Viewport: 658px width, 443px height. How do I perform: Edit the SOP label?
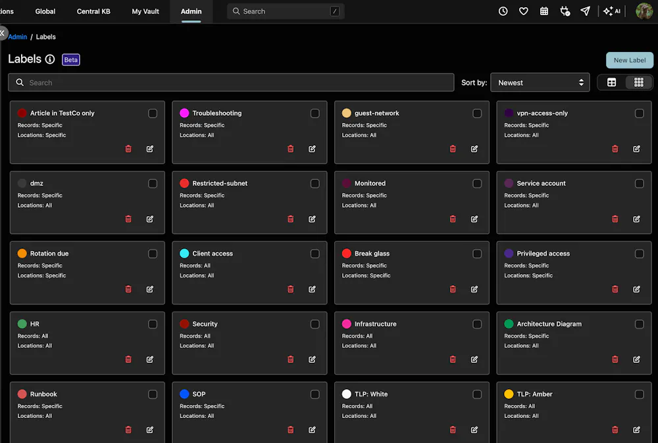[312, 430]
